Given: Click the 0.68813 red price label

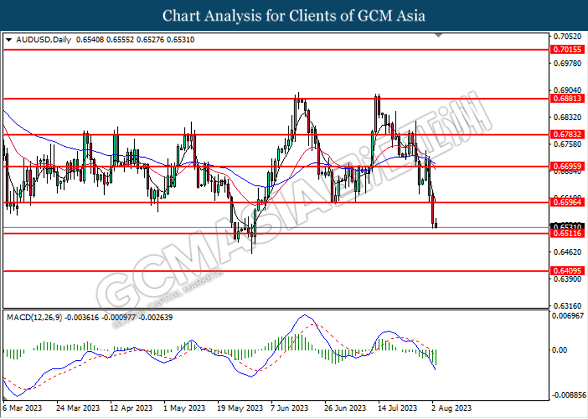Looking at the screenshot, I should point(567,99).
